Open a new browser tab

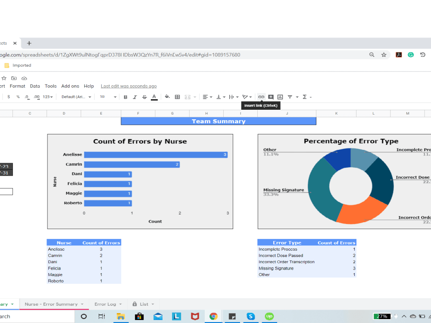click(x=29, y=43)
